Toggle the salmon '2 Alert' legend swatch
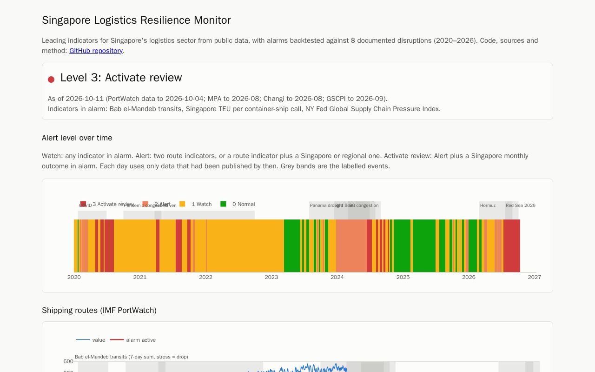 [x=145, y=204]
